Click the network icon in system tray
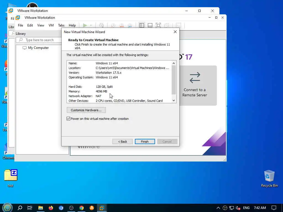Image resolution: width=283 pixels, height=212 pixels. (232, 208)
